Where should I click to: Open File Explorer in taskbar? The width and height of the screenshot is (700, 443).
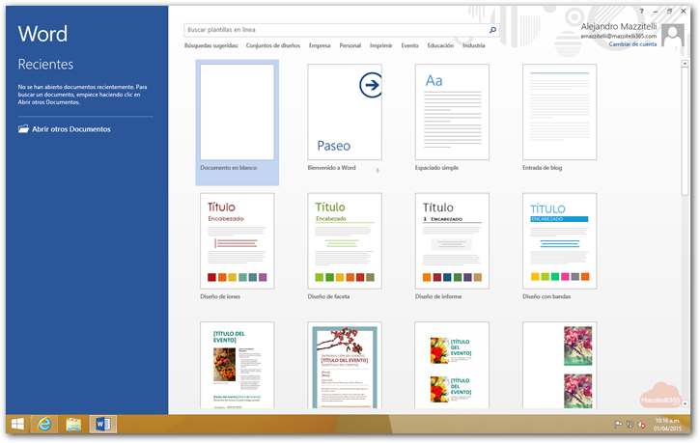(73, 424)
